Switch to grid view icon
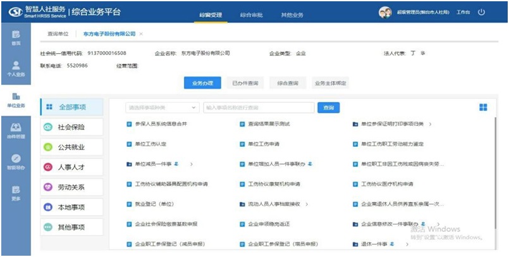 [483, 108]
